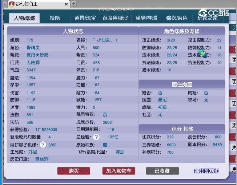Click the level value 175
The image size is (237, 185).
[x=30, y=40]
